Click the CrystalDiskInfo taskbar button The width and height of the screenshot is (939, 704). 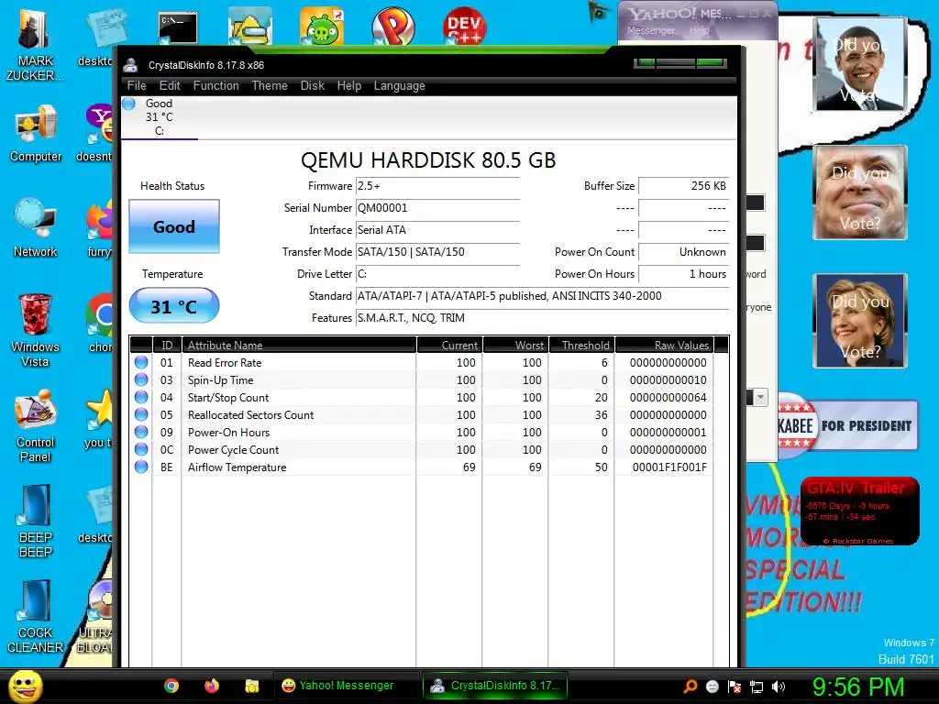(494, 686)
